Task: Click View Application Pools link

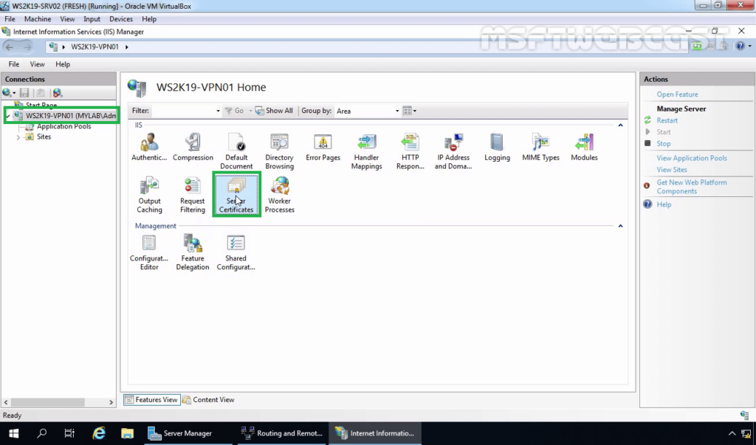Action: 691,158
